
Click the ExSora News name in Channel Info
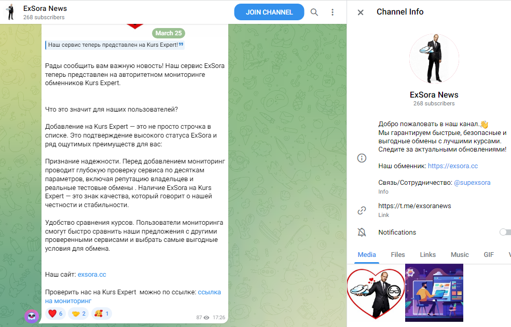coord(434,95)
